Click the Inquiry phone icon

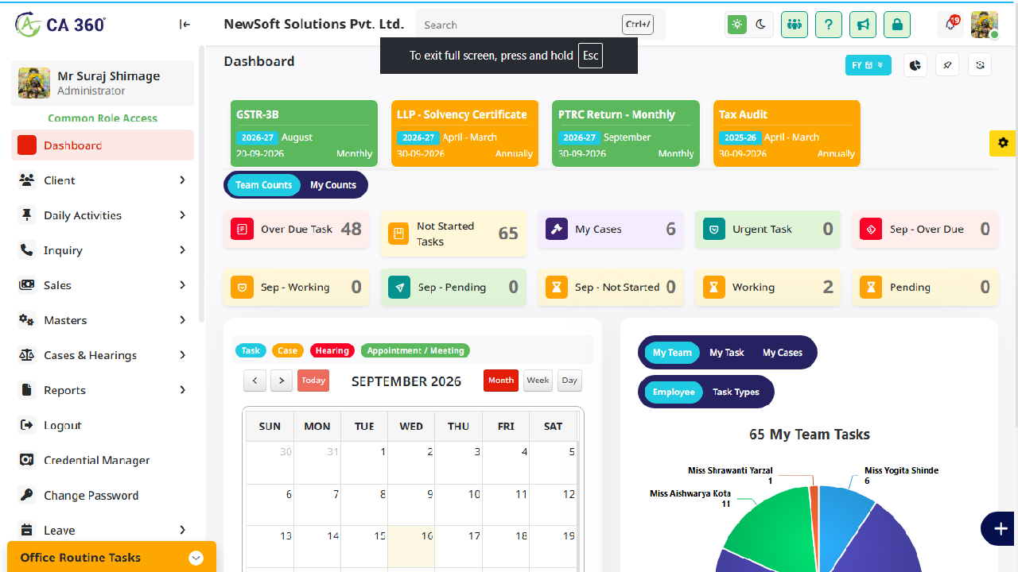(x=27, y=250)
